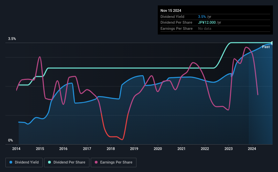Click the blue dot in Dividend Yield legend
The width and height of the screenshot is (278, 172).
11,163
